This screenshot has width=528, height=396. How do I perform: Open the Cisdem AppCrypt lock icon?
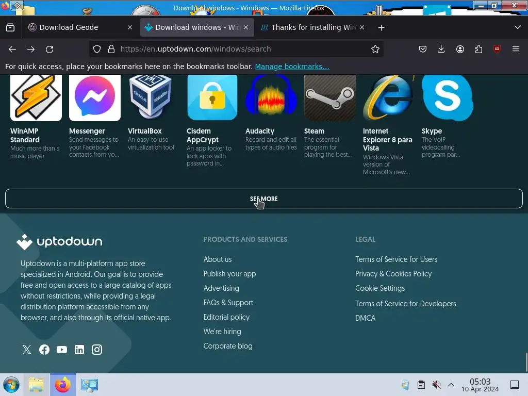[212, 97]
